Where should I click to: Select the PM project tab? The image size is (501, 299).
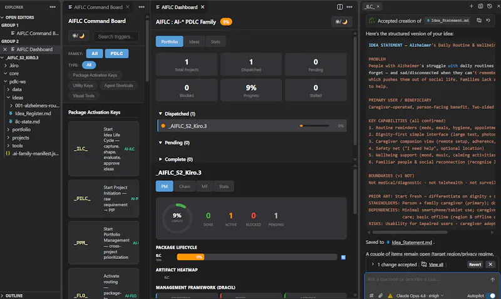(164, 186)
